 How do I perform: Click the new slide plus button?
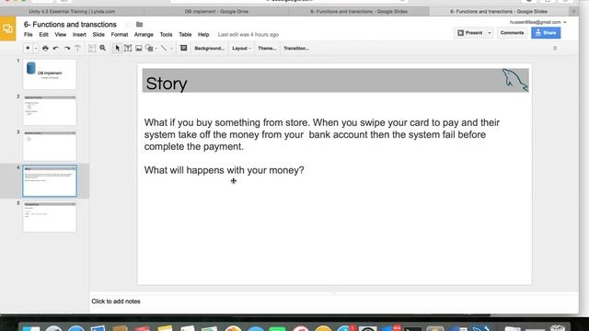click(28, 48)
